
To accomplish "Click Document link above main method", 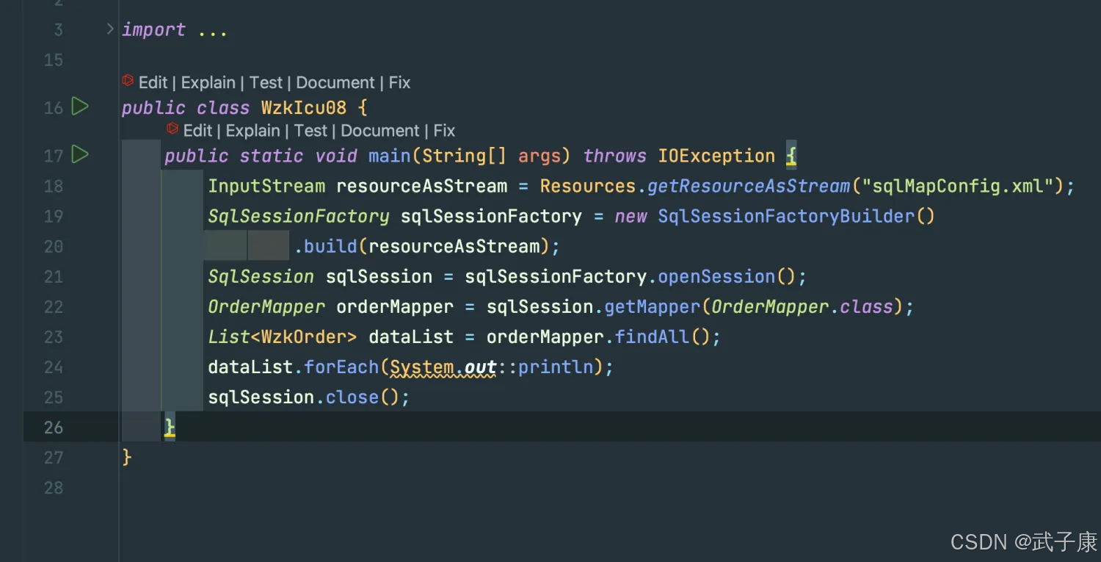I will [380, 131].
